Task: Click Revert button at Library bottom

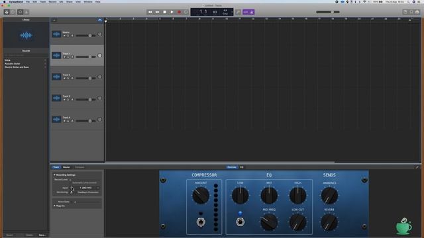Action: pos(10,235)
